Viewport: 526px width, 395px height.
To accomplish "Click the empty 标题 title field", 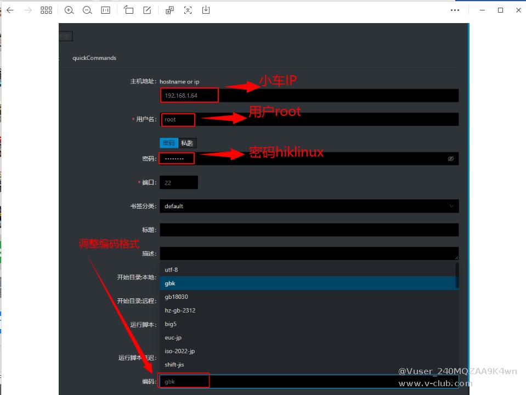I will coord(309,230).
